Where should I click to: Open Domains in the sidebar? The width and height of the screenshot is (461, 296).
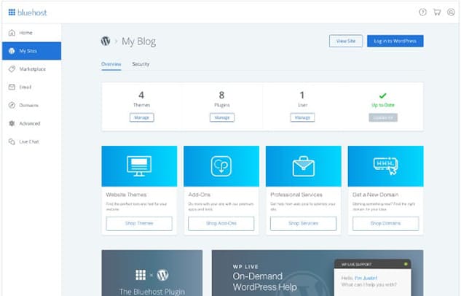29,105
